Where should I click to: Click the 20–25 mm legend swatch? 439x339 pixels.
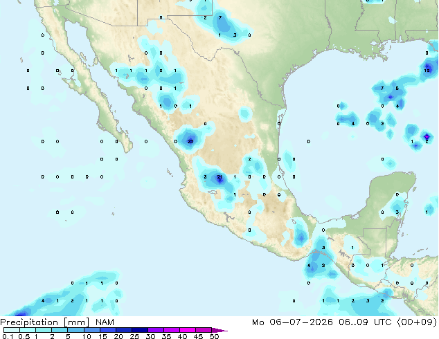(x=124, y=330)
